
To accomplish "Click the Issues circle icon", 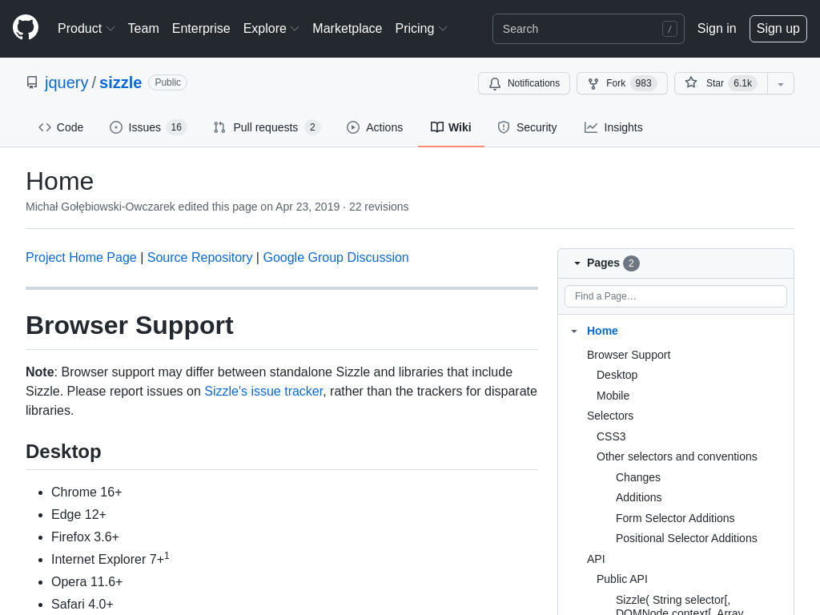I will click(115, 127).
